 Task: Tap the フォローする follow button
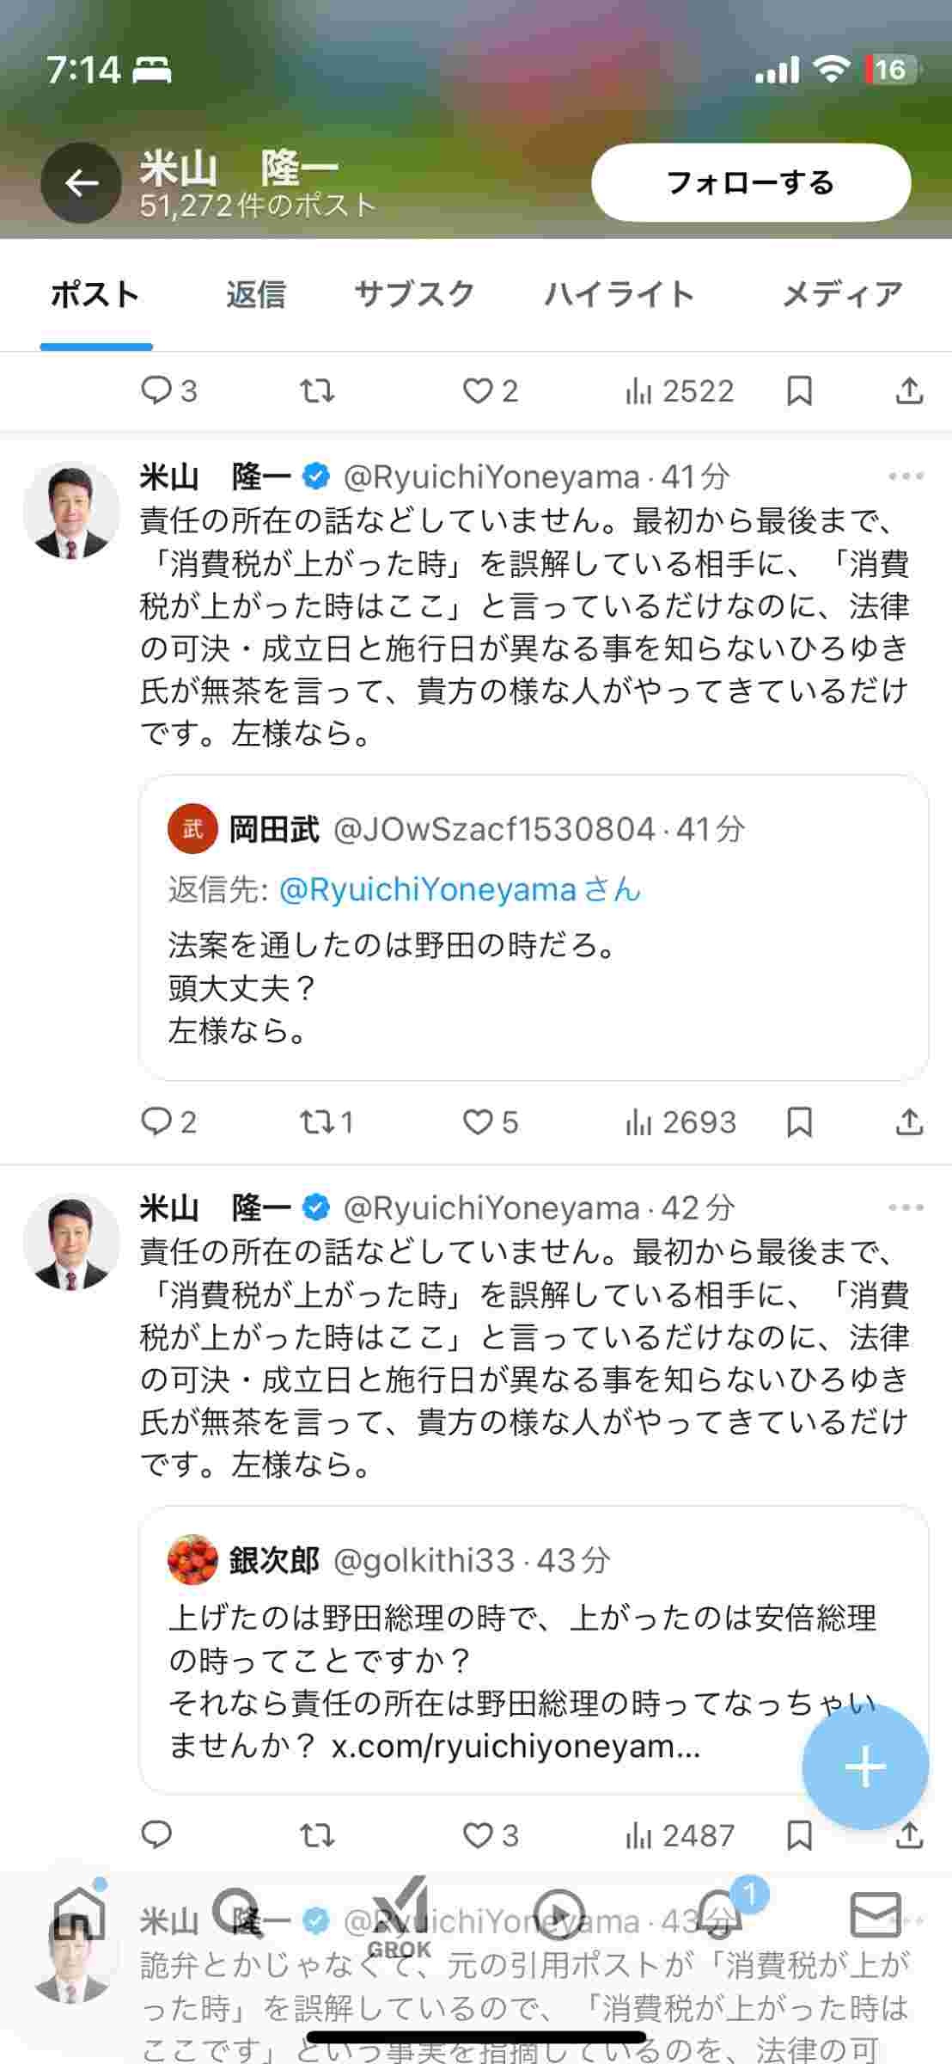750,183
